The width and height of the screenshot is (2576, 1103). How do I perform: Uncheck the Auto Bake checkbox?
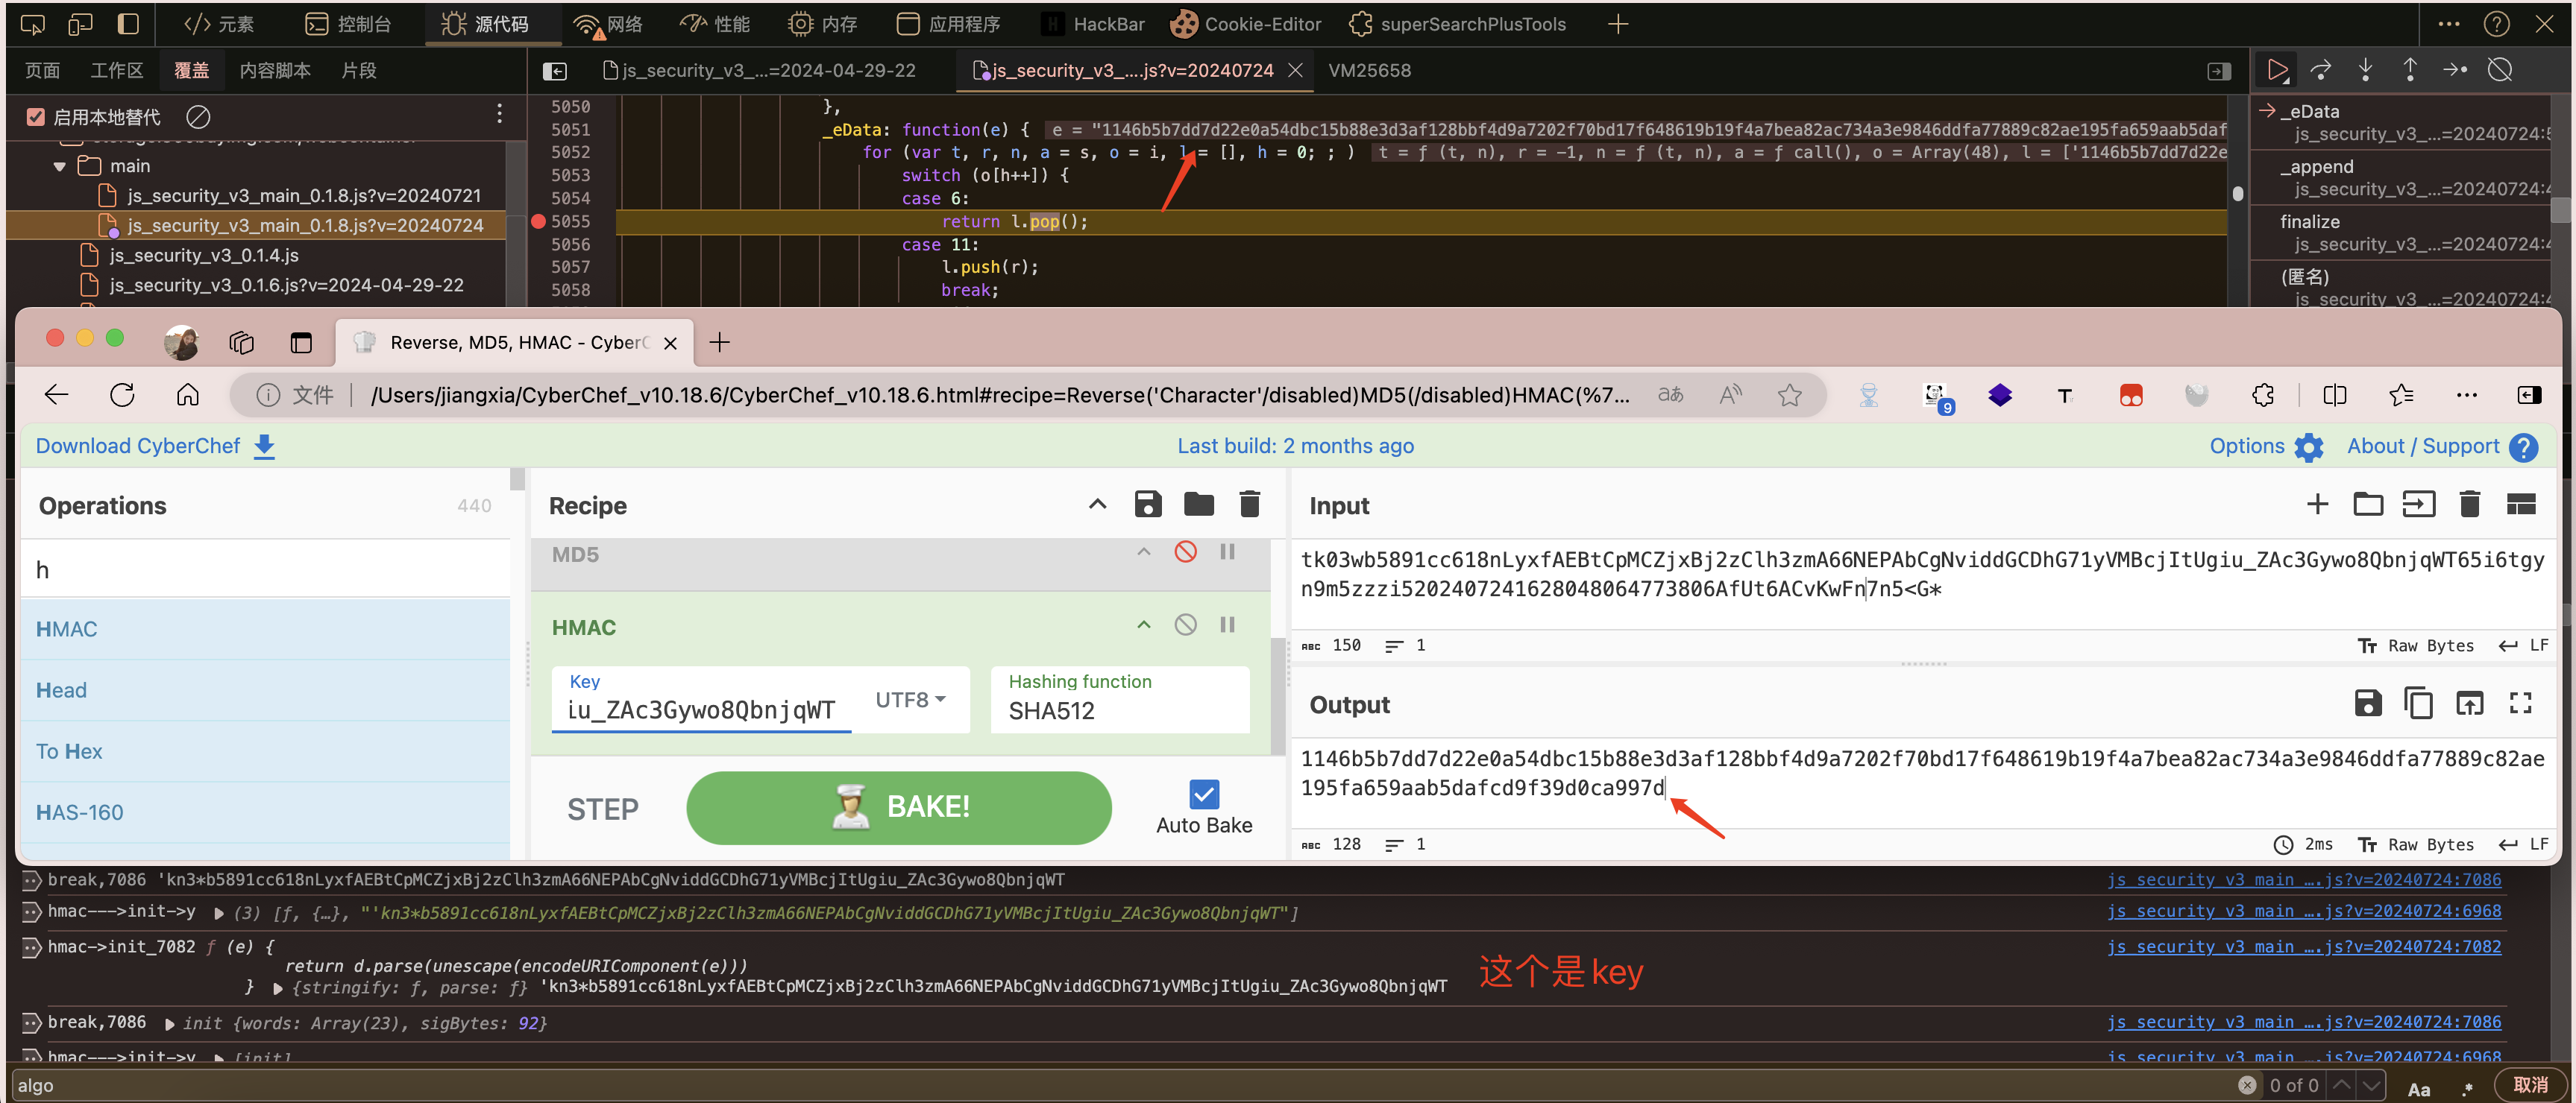click(x=1204, y=795)
